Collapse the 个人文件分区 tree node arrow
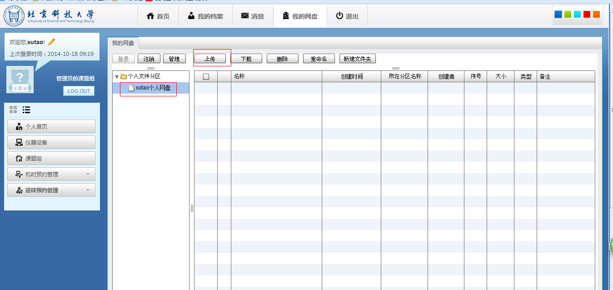613x290 pixels. (117, 77)
